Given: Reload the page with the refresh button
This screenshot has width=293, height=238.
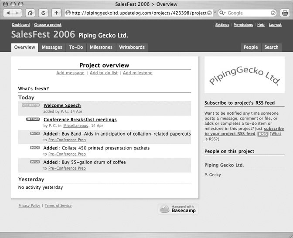Looking at the screenshot, I should tap(43, 13).
